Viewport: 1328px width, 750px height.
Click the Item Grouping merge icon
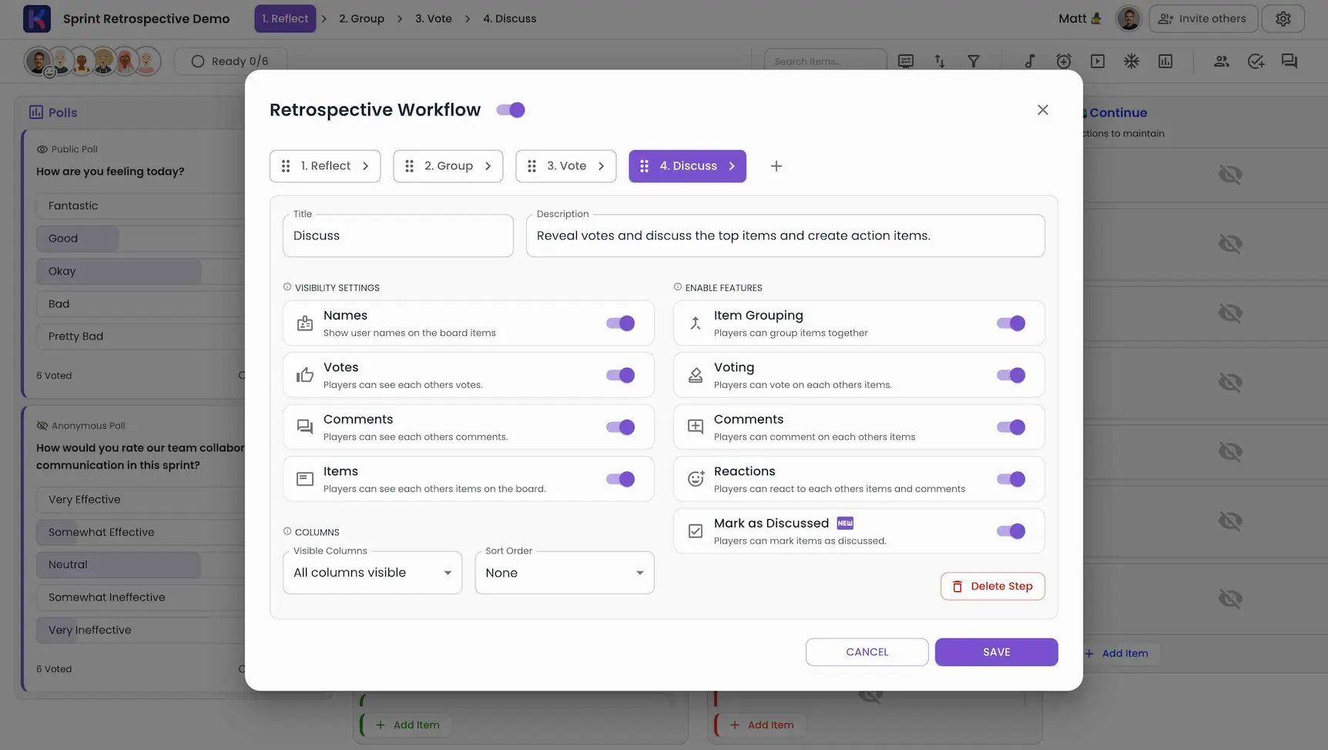pyautogui.click(x=696, y=323)
